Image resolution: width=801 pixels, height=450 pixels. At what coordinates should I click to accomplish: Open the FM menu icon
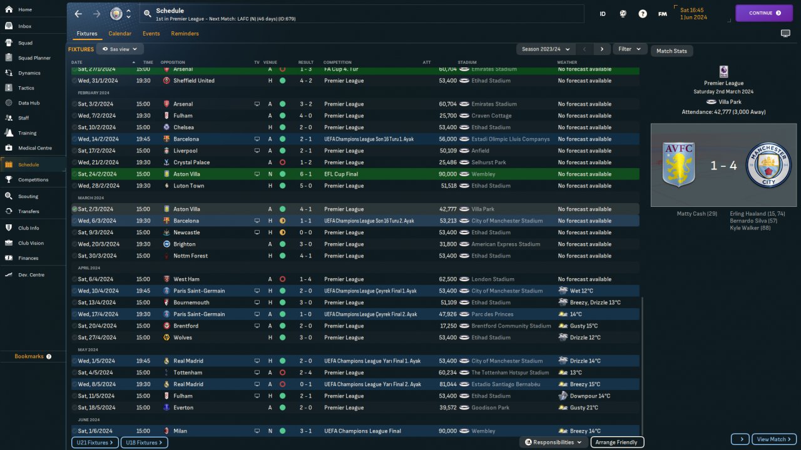663,14
